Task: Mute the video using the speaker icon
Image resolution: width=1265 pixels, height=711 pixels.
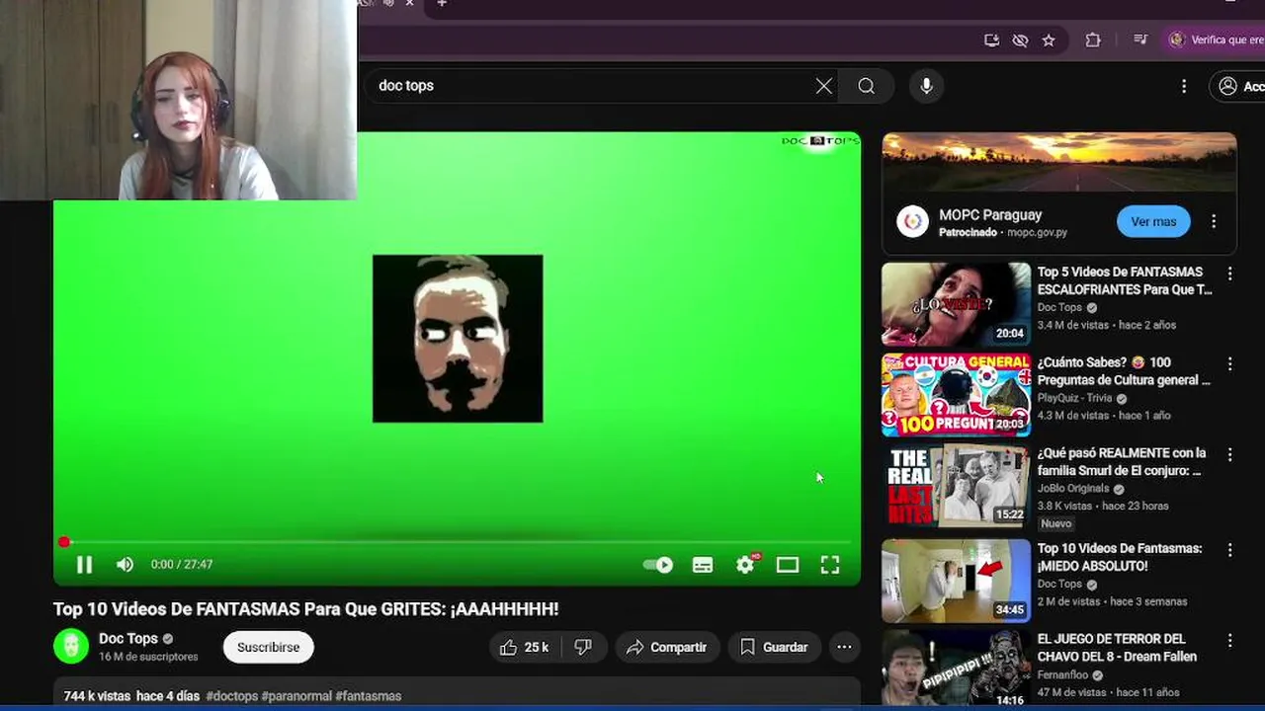Action: pos(125,564)
